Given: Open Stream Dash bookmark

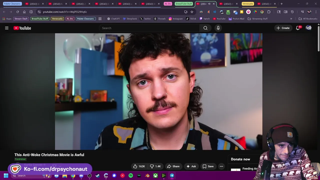Looking at the screenshot, I should 21,19.
